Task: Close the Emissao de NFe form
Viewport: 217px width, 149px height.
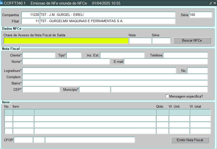Action: pos(215,3)
